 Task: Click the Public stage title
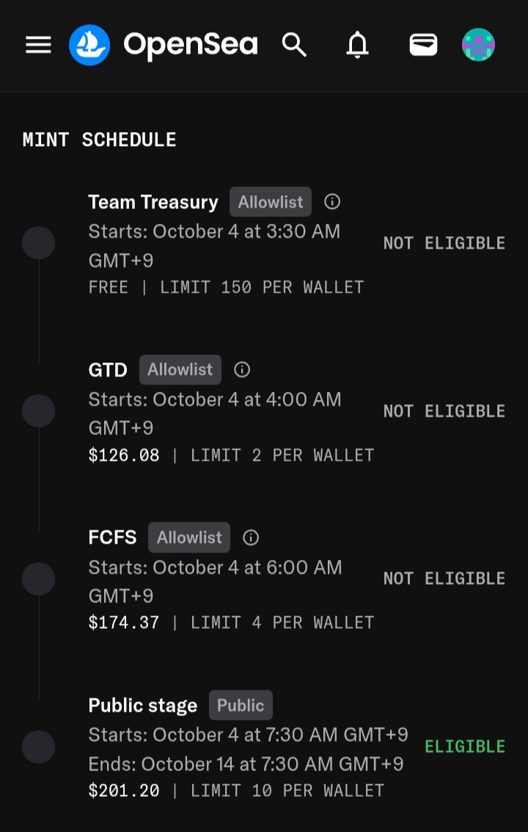142,705
